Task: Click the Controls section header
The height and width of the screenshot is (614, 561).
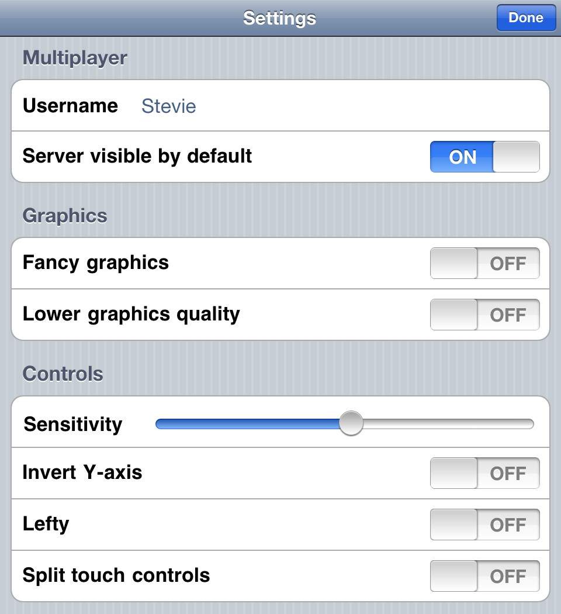Action: click(x=63, y=374)
